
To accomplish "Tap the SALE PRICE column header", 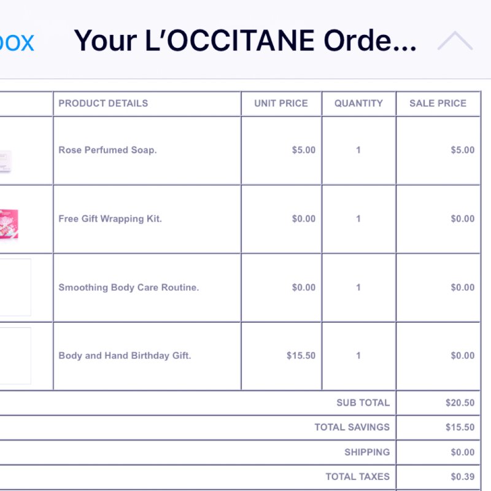I will click(x=438, y=103).
